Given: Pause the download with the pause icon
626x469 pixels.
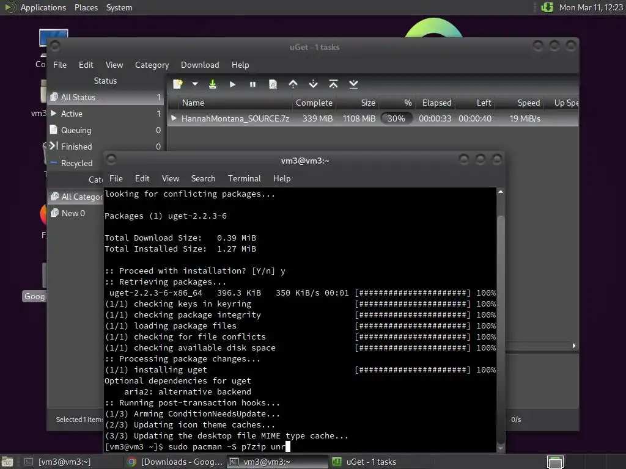Looking at the screenshot, I should click(252, 84).
